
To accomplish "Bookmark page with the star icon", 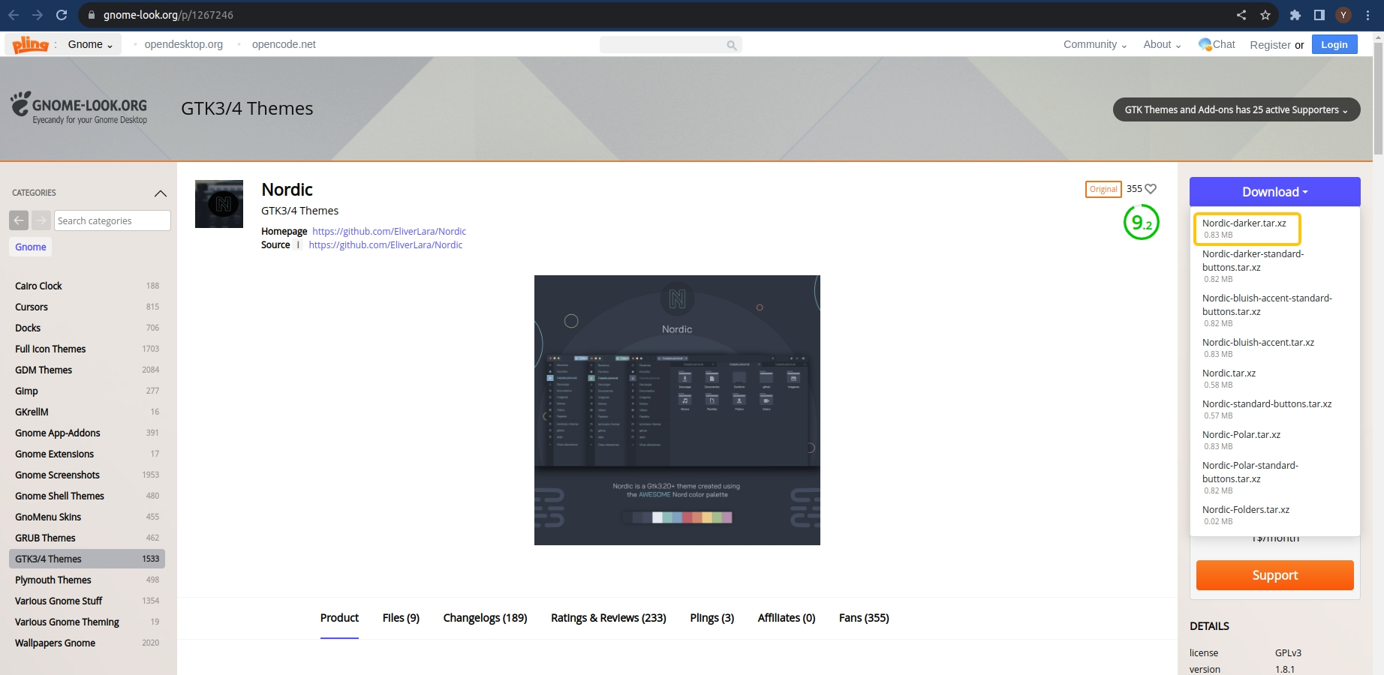I will tap(1265, 15).
